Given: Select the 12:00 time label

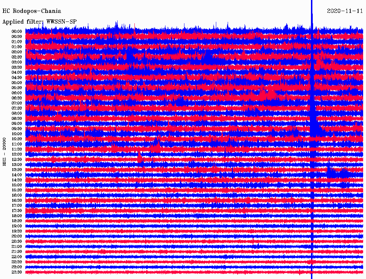Looking at the screenshot, I should [17, 155].
